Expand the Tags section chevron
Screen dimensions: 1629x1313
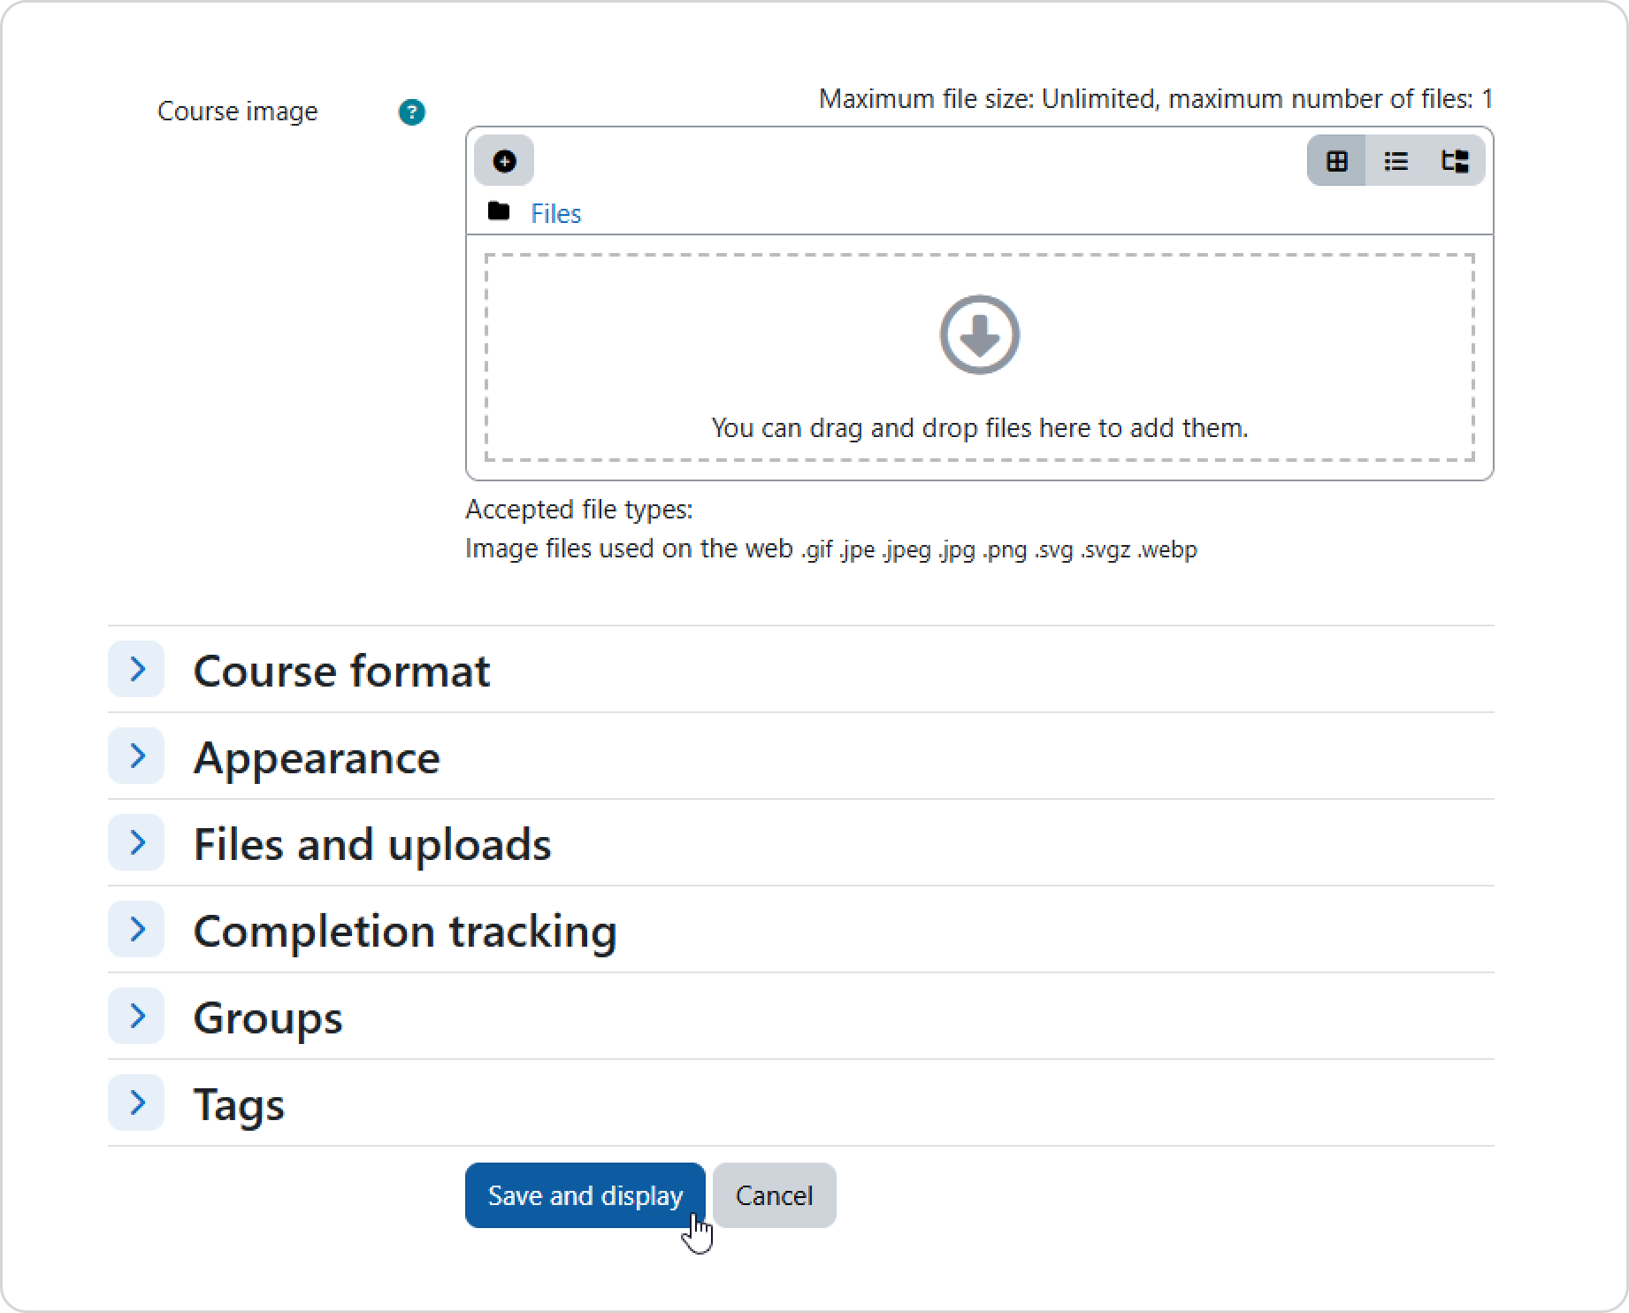136,1102
